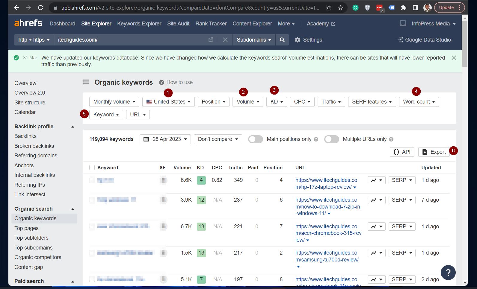Image resolution: width=477 pixels, height=289 pixels.
Task: Open the Subdomains mode dropdown
Action: tap(254, 40)
